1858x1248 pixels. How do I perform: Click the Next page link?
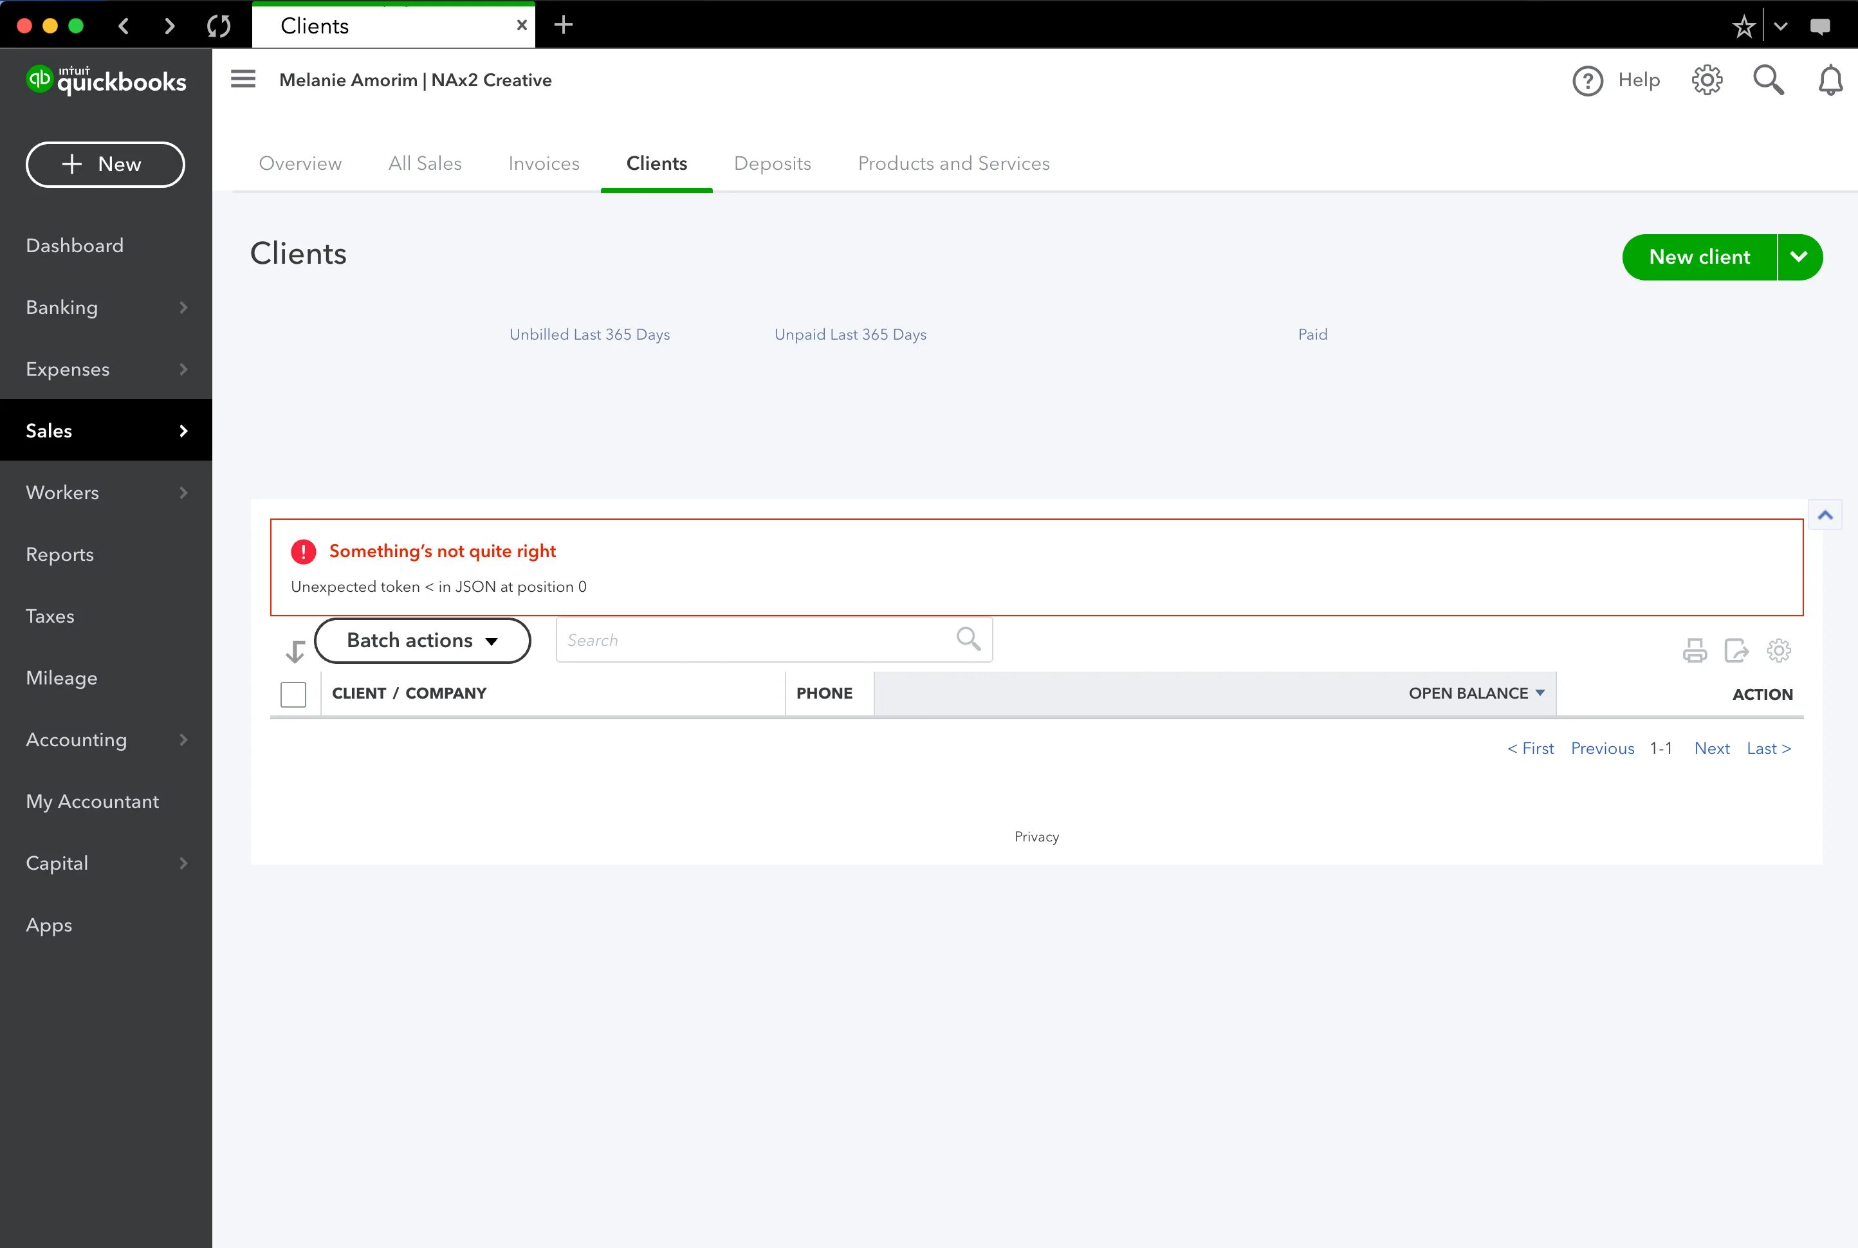click(x=1711, y=748)
